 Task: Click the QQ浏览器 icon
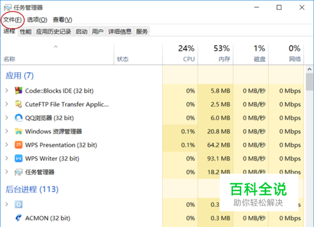pyautogui.click(x=18, y=118)
